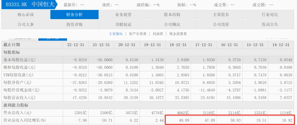Image resolution: width=297 pixels, height=125 pixels.
Task: Open the 公司高管 tab
Action: point(221,24)
